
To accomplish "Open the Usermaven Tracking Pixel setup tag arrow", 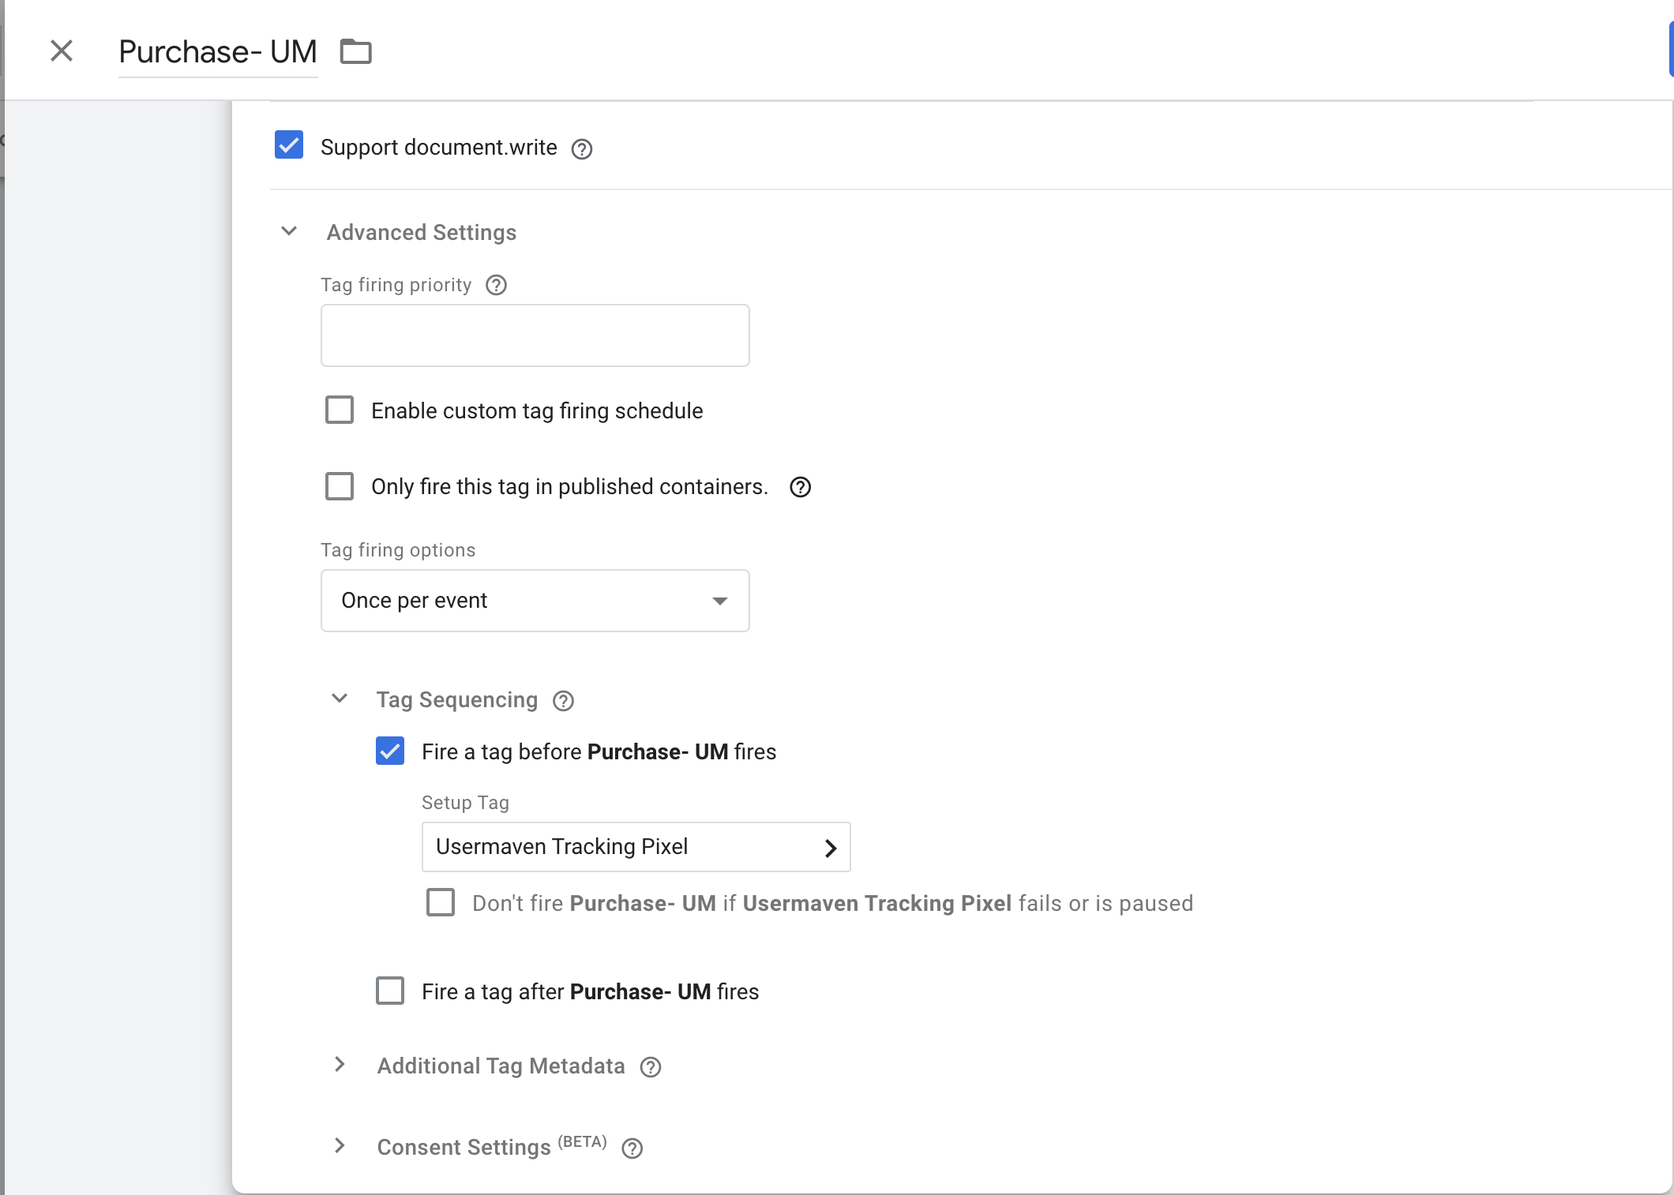I will click(830, 848).
